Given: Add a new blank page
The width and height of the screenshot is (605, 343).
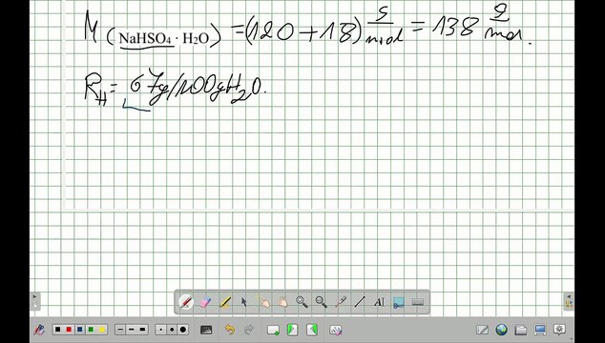Looking at the screenshot, I should point(273,330).
